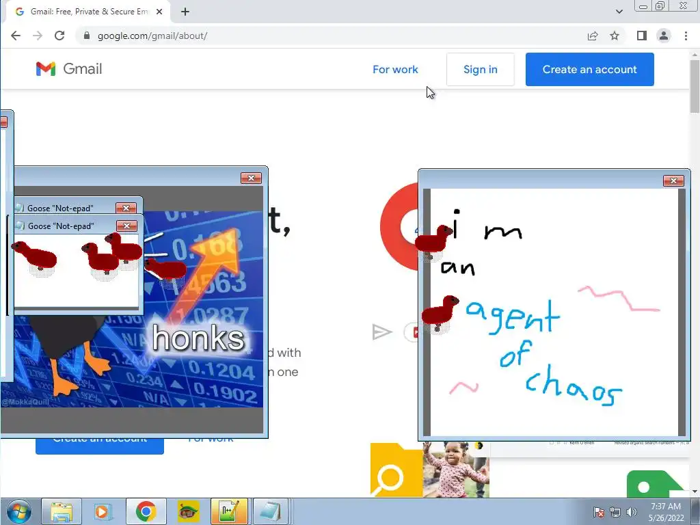Select the Gmail: Free, Private tab
700x525 pixels.
(x=88, y=12)
